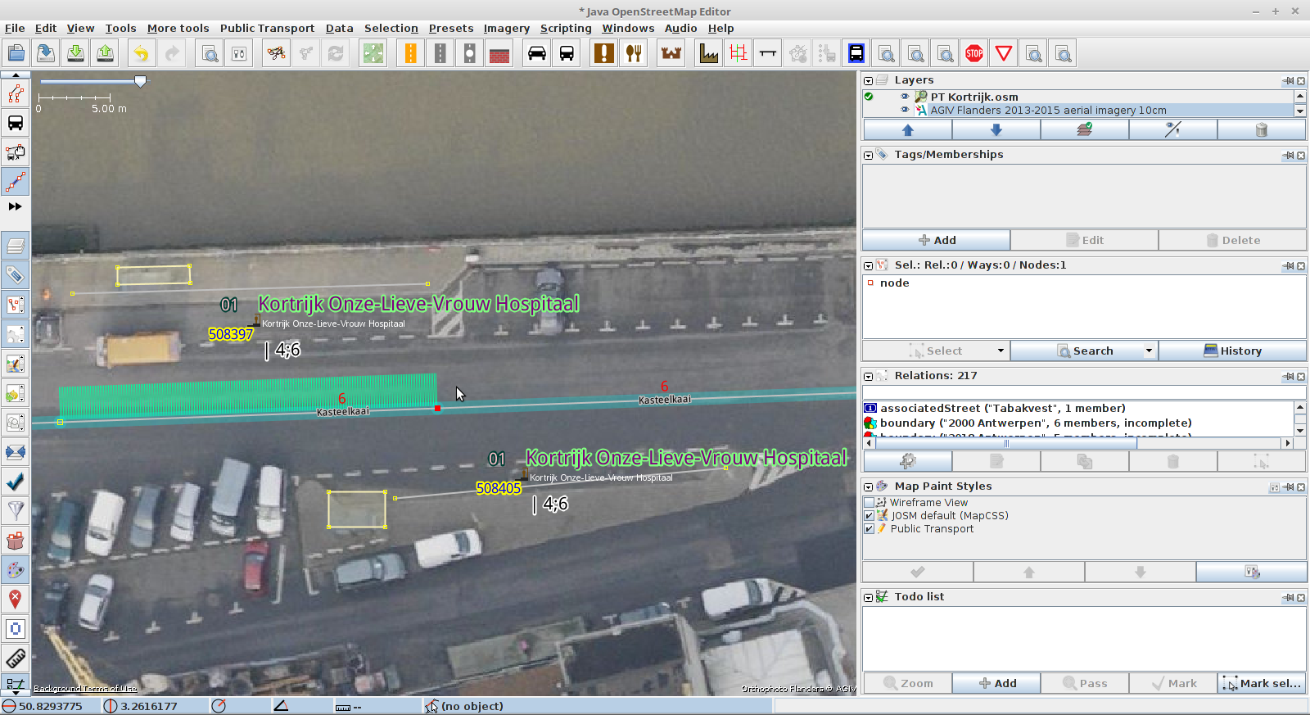Click the Search button in selection panel
Viewport: 1310px width, 715px height.
coord(1084,351)
